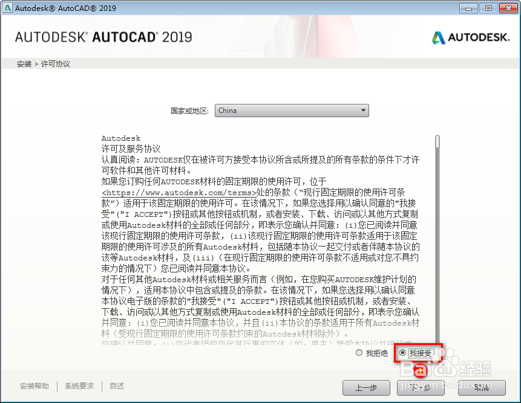
Task: Click the https://www.autodesk.com/terms link
Action: (x=179, y=193)
